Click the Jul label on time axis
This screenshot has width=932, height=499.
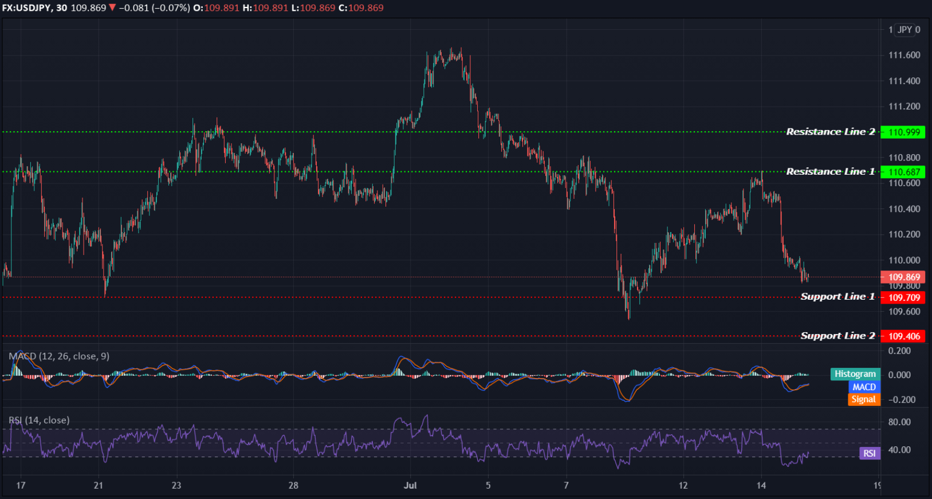pyautogui.click(x=410, y=485)
